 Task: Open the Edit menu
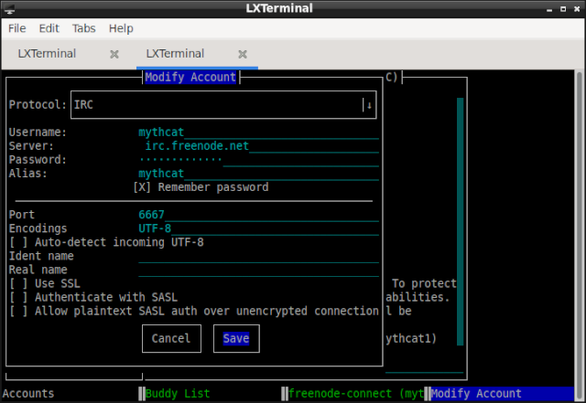tap(49, 28)
